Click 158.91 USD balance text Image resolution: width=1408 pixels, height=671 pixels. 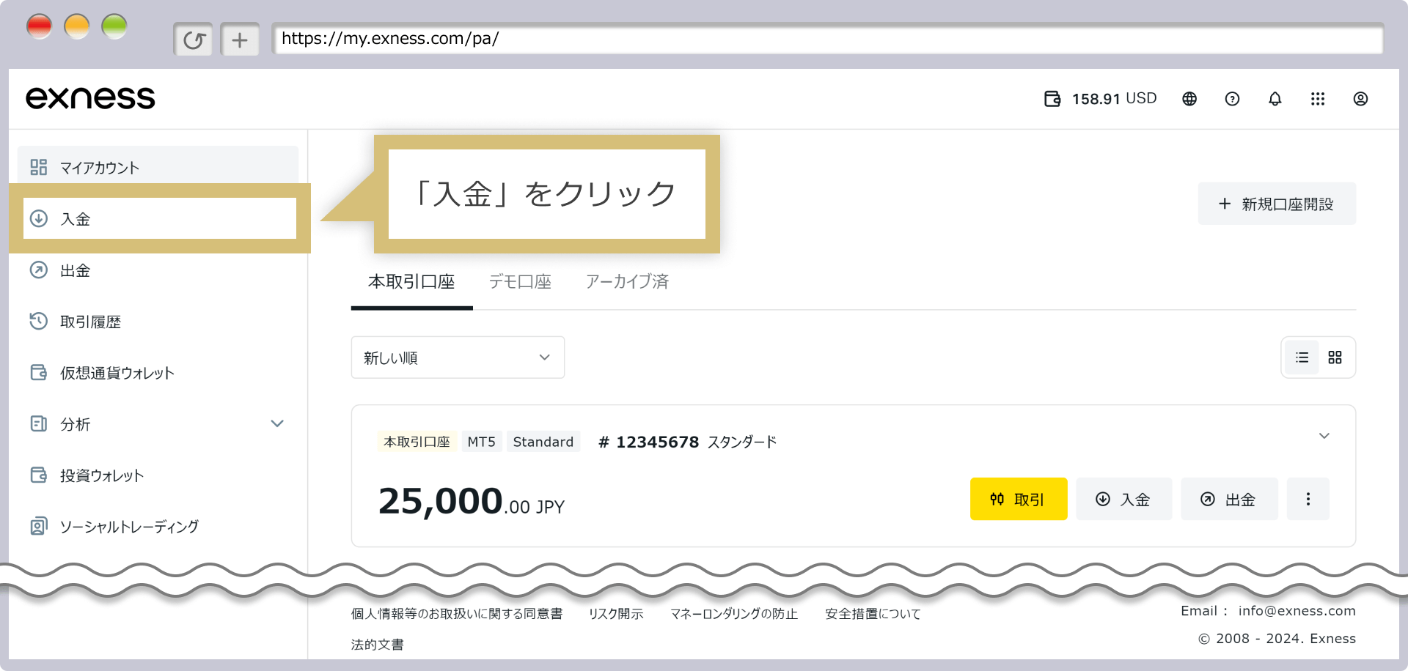point(1115,99)
